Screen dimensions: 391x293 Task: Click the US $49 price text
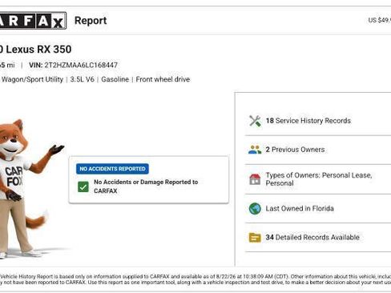click(x=380, y=20)
